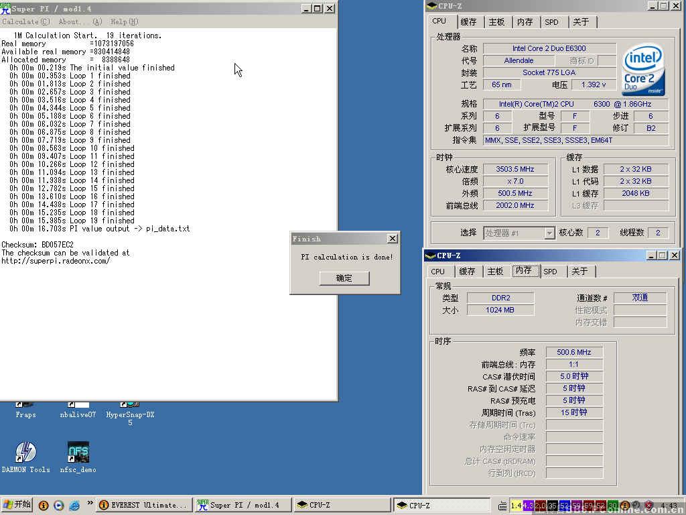Switch to EVEREST Ultimate on the taskbar
686x515 pixels.
click(x=145, y=506)
